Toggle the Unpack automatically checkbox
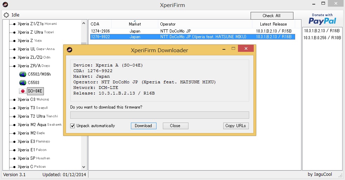The image size is (345, 180). pyautogui.click(x=72, y=126)
